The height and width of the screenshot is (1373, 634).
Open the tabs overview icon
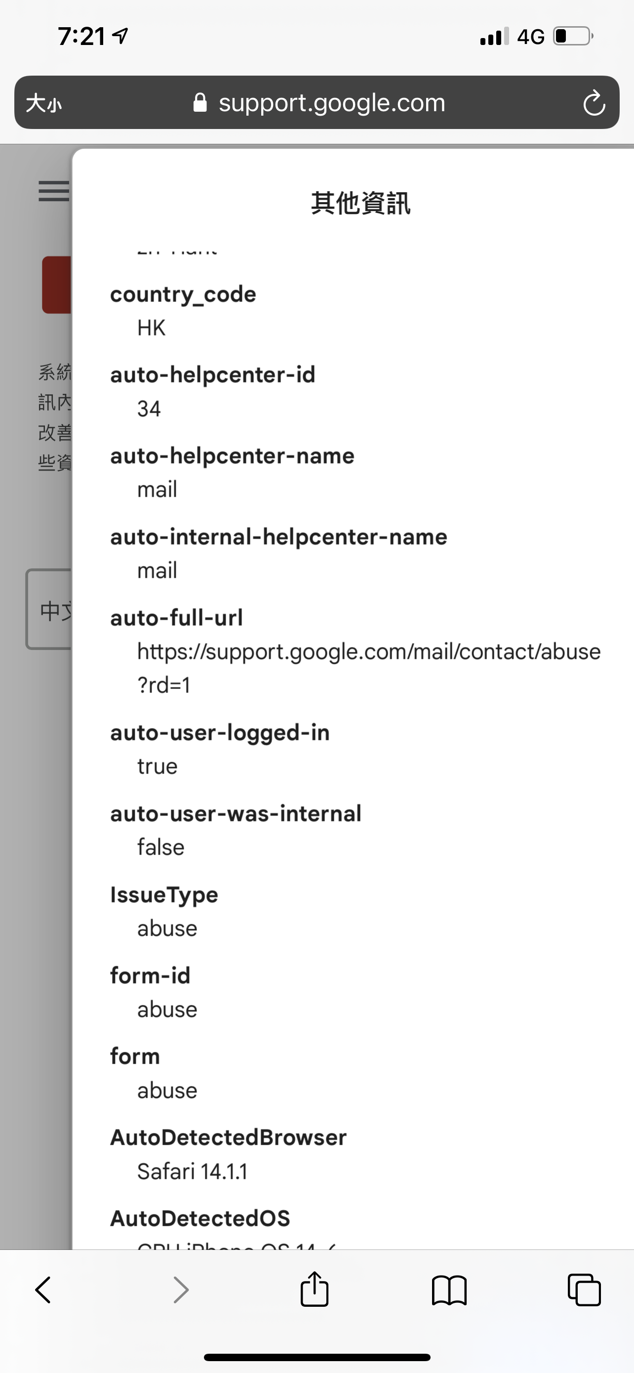pyautogui.click(x=584, y=1290)
